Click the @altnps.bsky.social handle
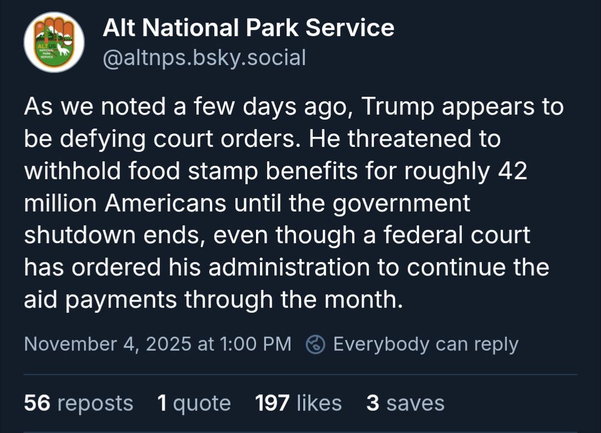The width and height of the screenshot is (601, 433). coord(205,58)
